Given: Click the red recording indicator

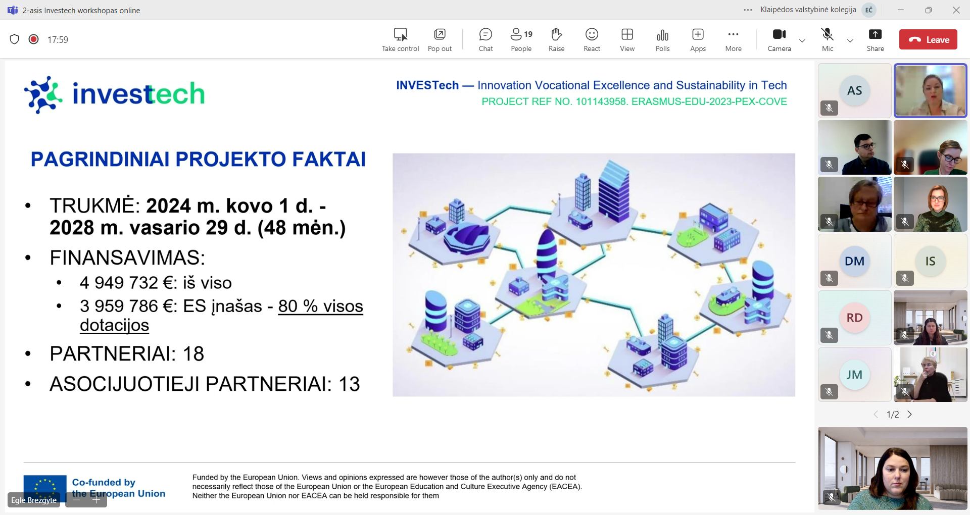Looking at the screenshot, I should (34, 39).
